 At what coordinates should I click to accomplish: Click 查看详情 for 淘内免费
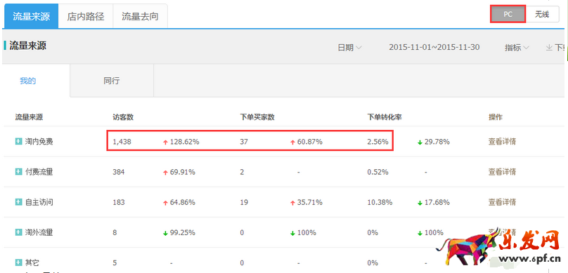(502, 142)
